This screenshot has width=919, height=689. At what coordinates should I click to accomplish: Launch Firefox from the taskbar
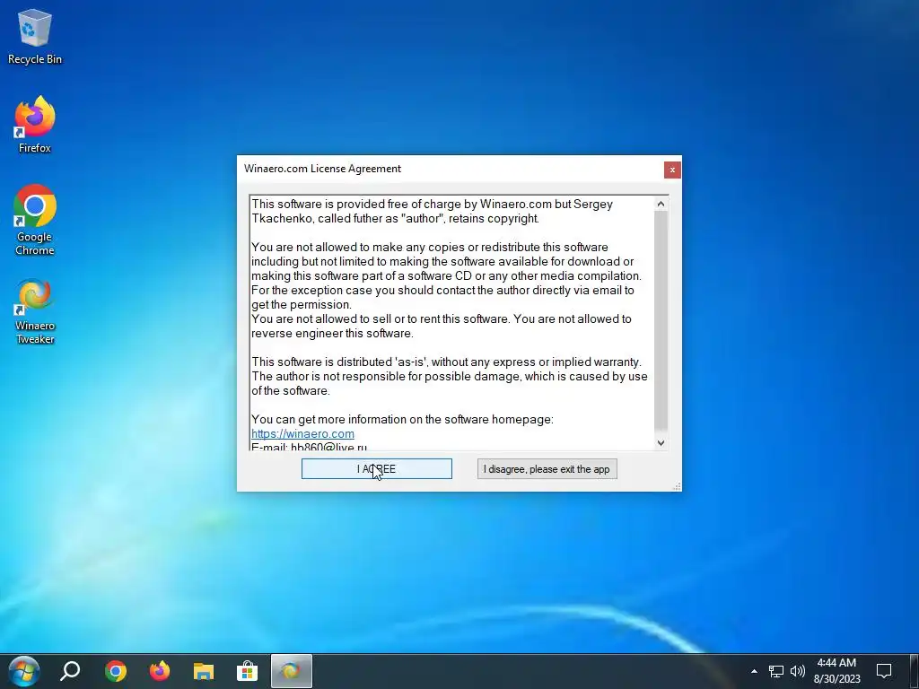click(160, 671)
